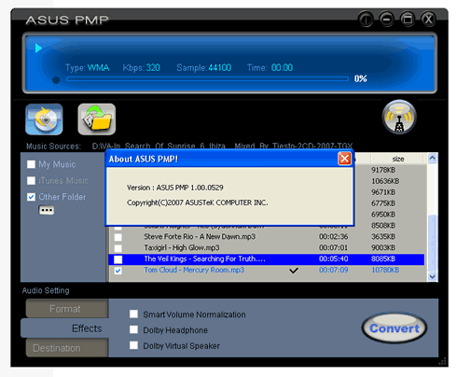Select 'The Veil Kings - Searching For Truth' row

(266, 259)
